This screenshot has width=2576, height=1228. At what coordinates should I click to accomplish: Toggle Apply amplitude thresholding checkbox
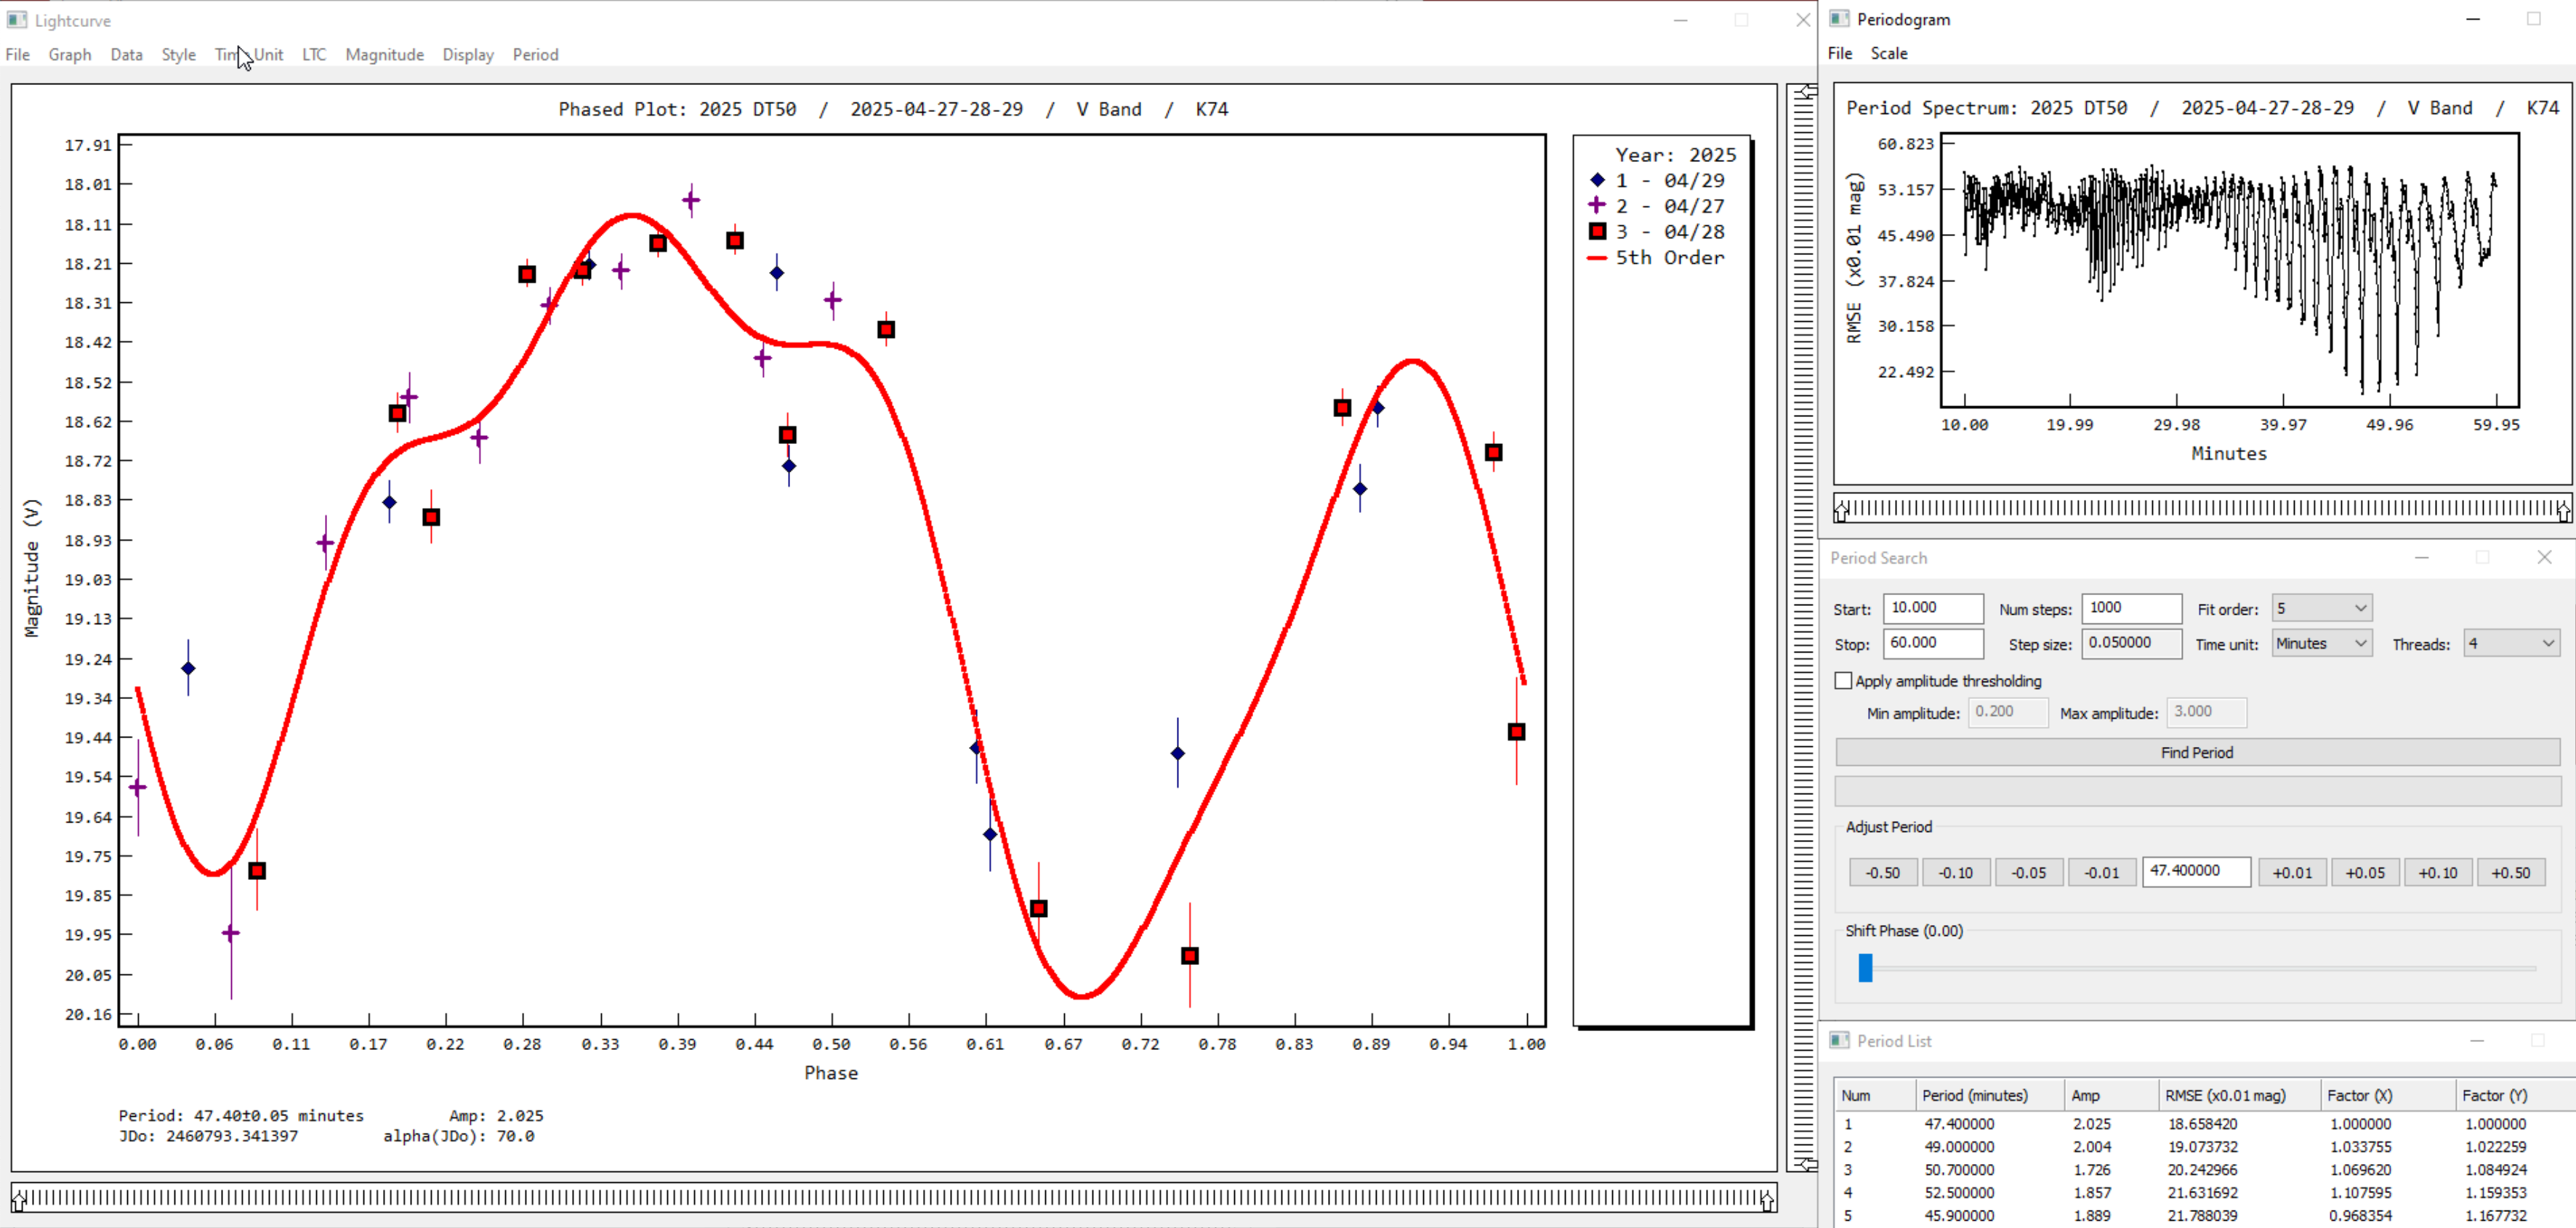1843,680
